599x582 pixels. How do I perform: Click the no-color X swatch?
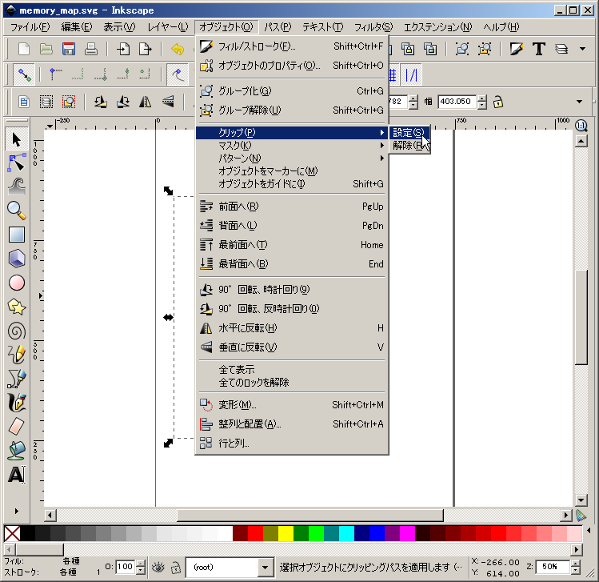pos(12,533)
